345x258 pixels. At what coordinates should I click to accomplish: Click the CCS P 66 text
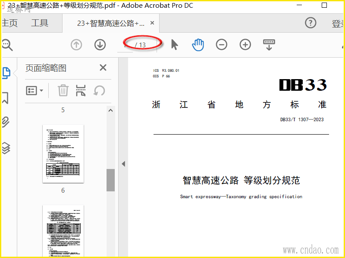161,76
